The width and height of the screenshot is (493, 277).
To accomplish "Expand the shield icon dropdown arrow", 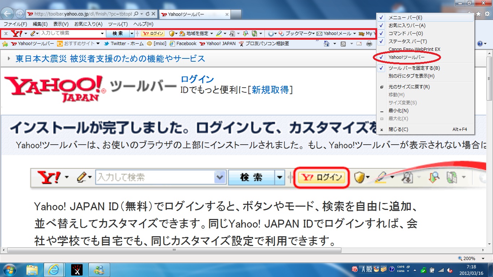I will point(176,34).
